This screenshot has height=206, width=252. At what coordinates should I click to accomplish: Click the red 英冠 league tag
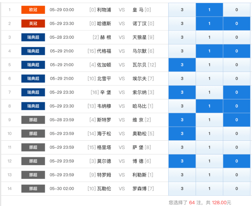33,24
